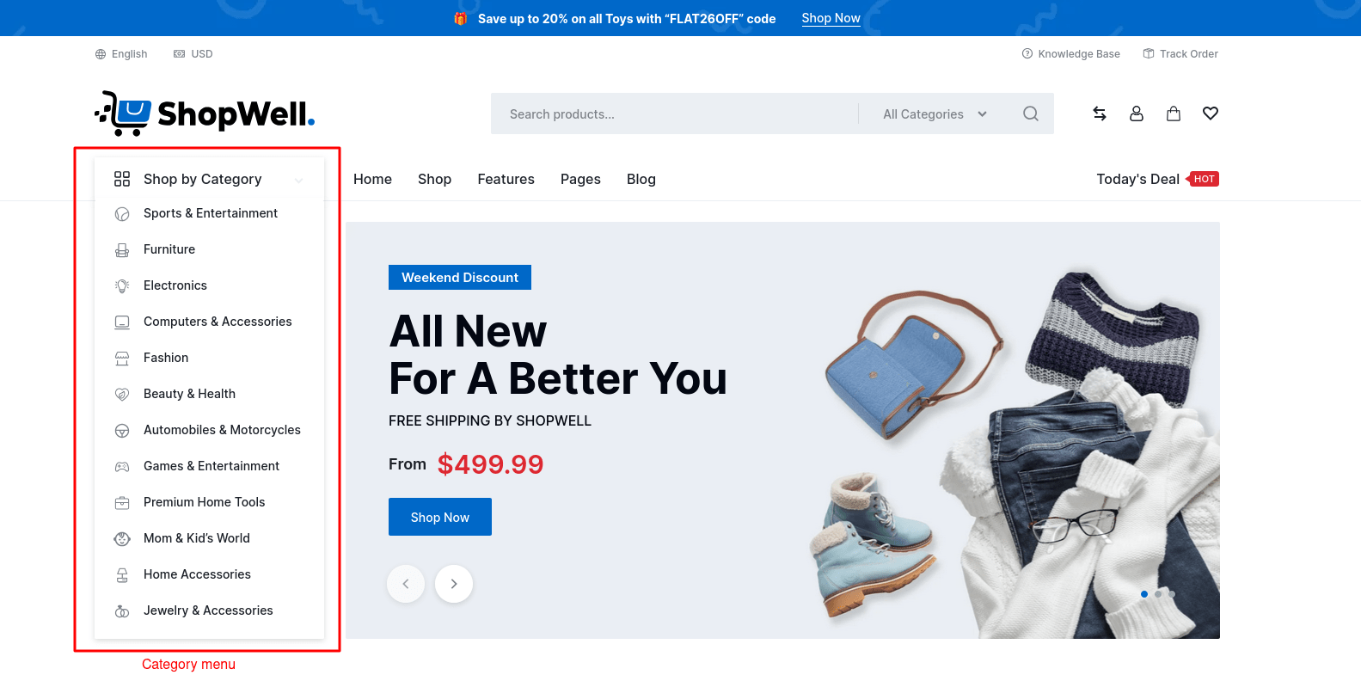
Task: Click the search magnifier icon
Action: (x=1031, y=113)
